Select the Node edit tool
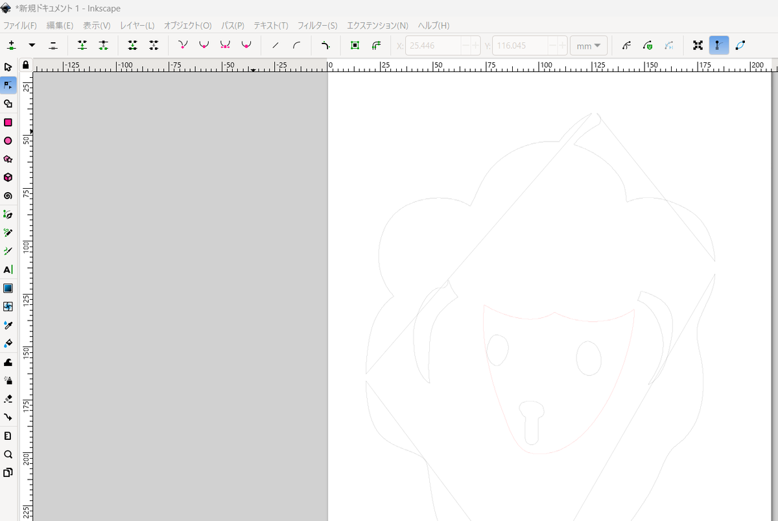 (x=8, y=85)
